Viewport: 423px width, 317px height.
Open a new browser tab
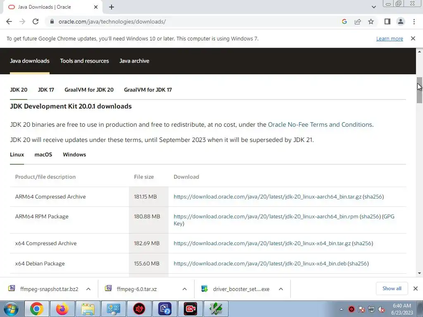pyautogui.click(x=112, y=7)
